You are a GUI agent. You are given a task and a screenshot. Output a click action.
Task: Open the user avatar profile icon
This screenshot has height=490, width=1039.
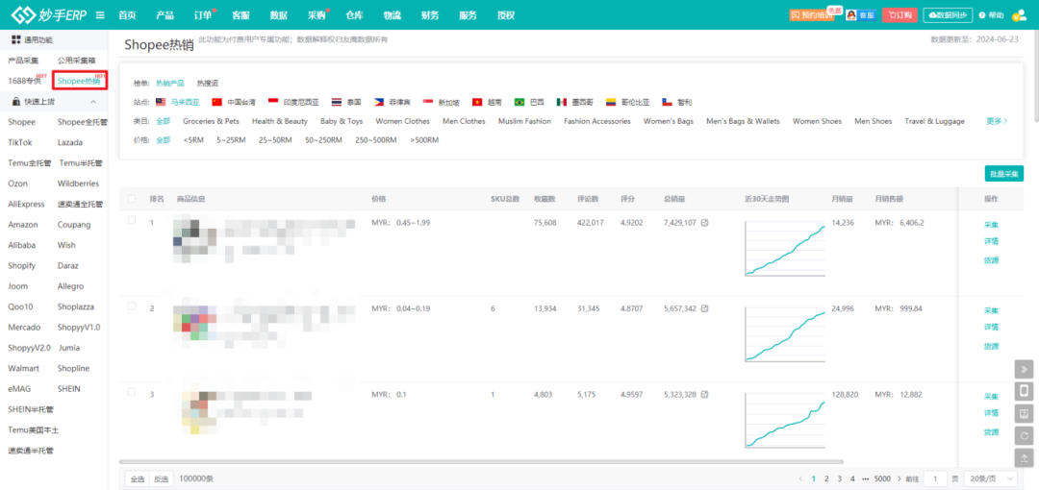1020,15
